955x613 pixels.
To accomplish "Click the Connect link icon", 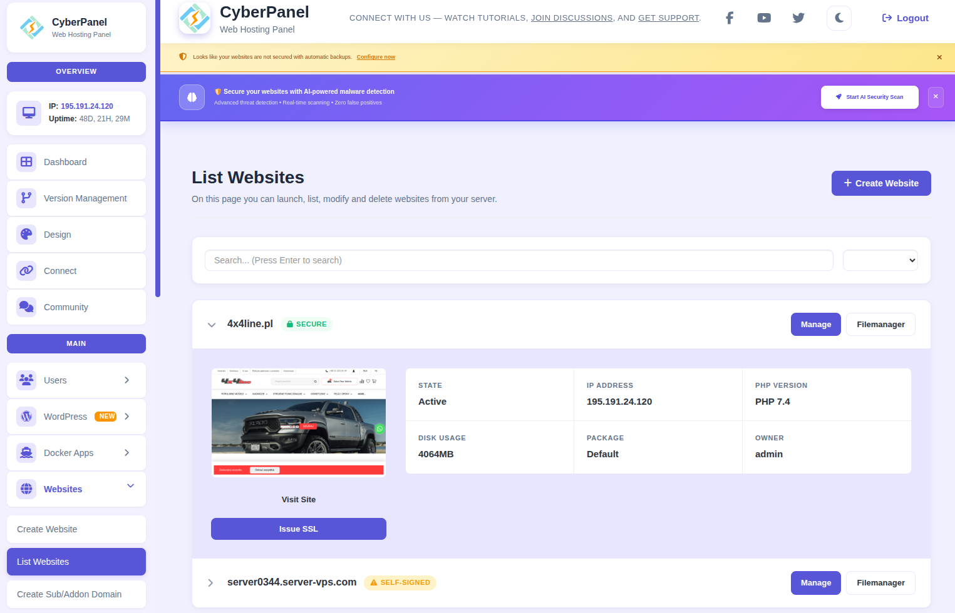I will (26, 271).
